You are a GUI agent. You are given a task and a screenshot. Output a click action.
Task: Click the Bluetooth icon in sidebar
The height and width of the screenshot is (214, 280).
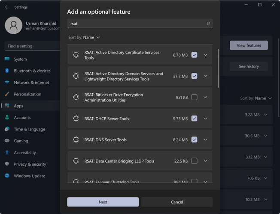7,71
